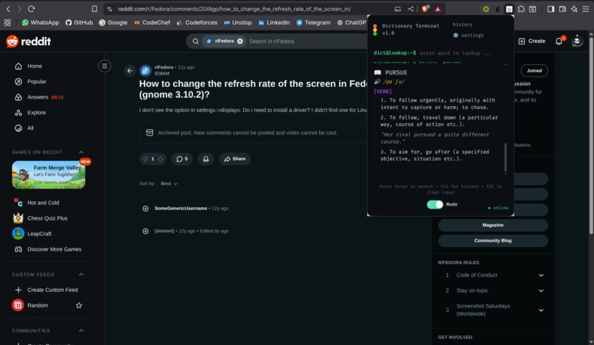This screenshot has height=345, width=594.
Task: Open the Brave wallet icon
Action: coord(562,9)
